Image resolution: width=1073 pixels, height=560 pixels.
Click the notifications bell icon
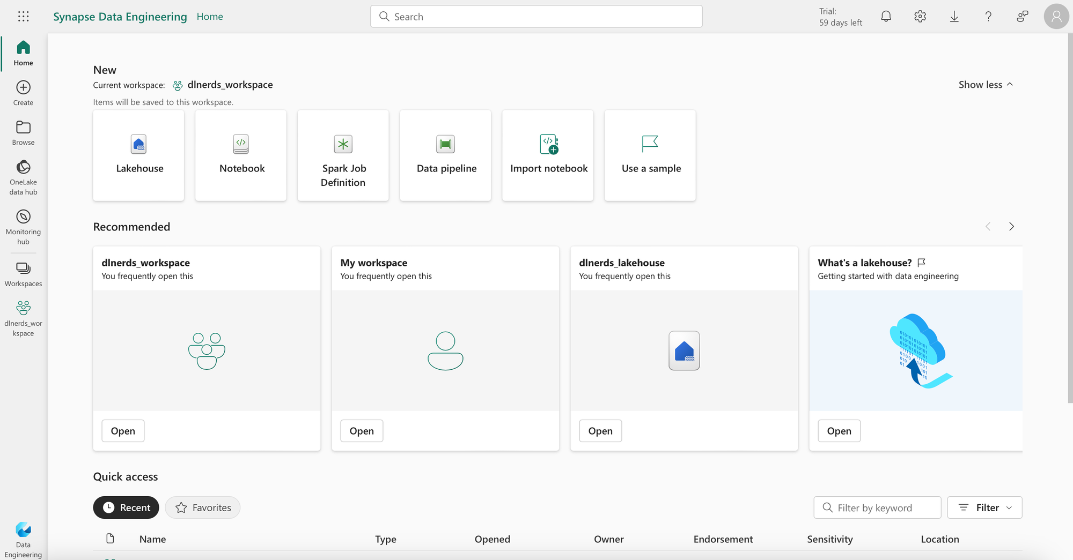(x=886, y=17)
